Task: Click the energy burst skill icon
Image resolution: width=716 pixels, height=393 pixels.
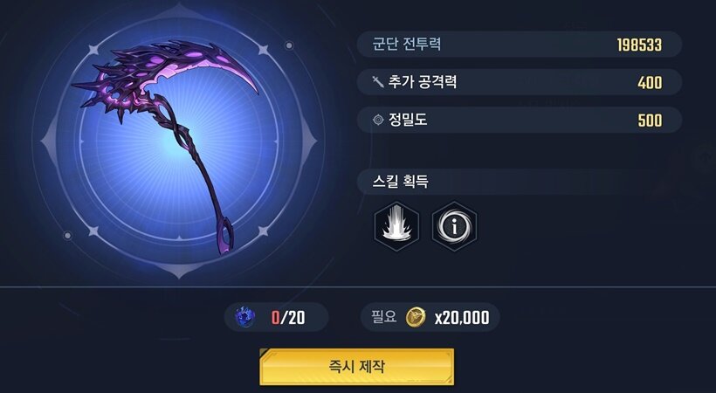Action: coord(396,226)
